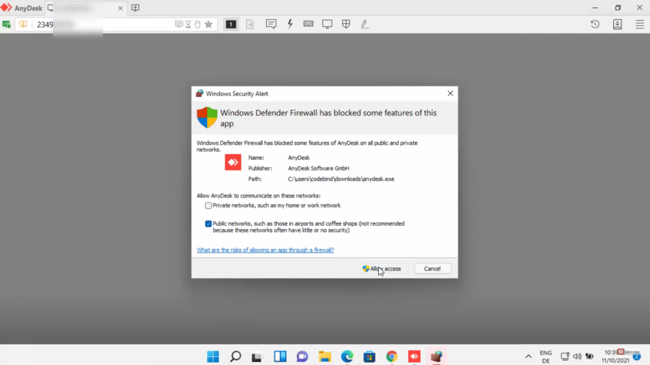This screenshot has height=365, width=650.
Task: Open the AnyDesk chat icon
Action: coord(271,24)
